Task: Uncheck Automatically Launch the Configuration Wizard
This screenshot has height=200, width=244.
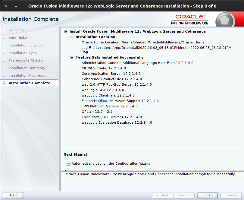Action: click(68, 163)
